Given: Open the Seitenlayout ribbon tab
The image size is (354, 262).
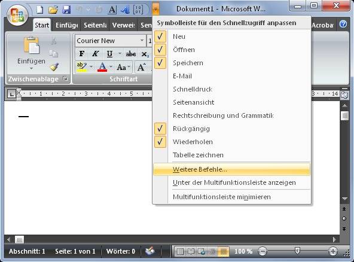Looking at the screenshot, I should coord(95,25).
